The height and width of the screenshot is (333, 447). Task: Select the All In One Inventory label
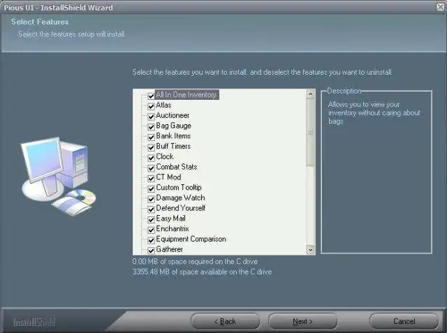[186, 94]
